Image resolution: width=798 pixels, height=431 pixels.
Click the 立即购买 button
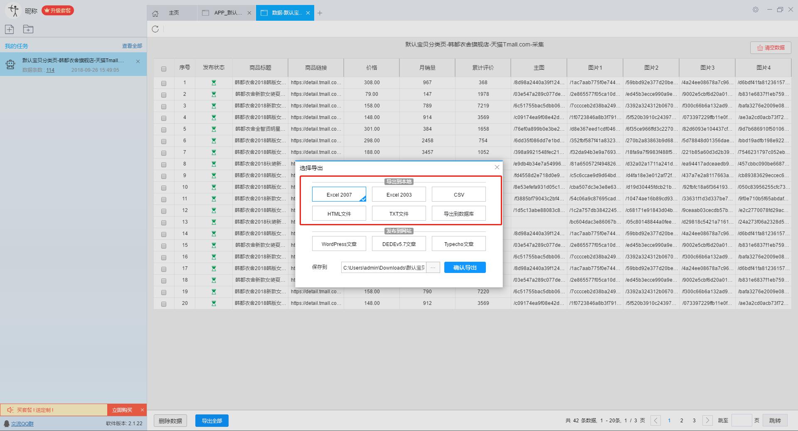click(x=122, y=410)
